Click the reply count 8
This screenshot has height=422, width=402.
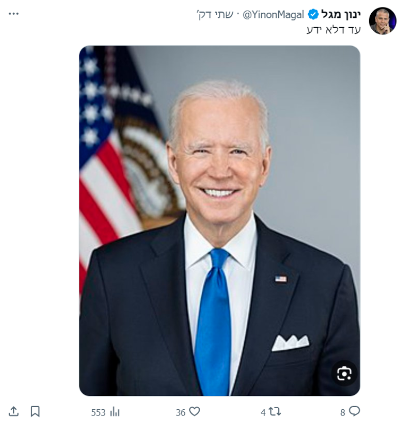(x=343, y=412)
